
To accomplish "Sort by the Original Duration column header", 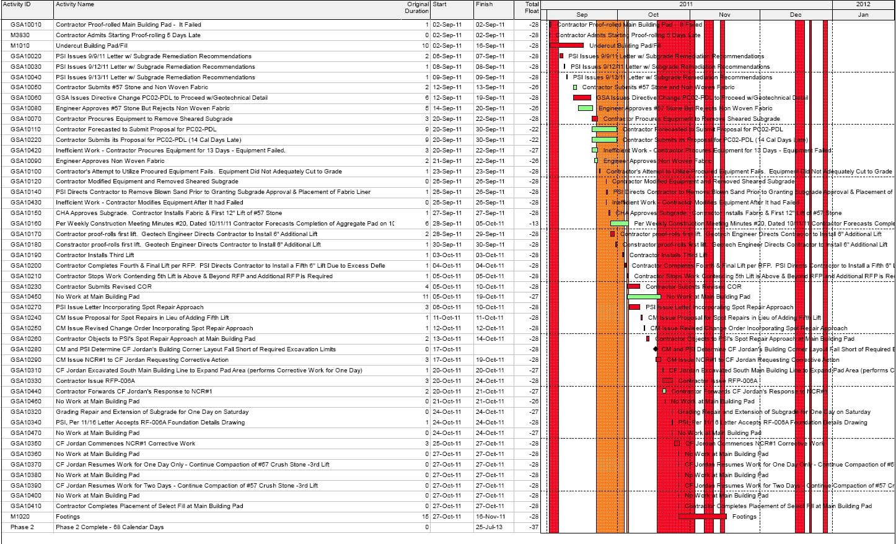I will [417, 7].
